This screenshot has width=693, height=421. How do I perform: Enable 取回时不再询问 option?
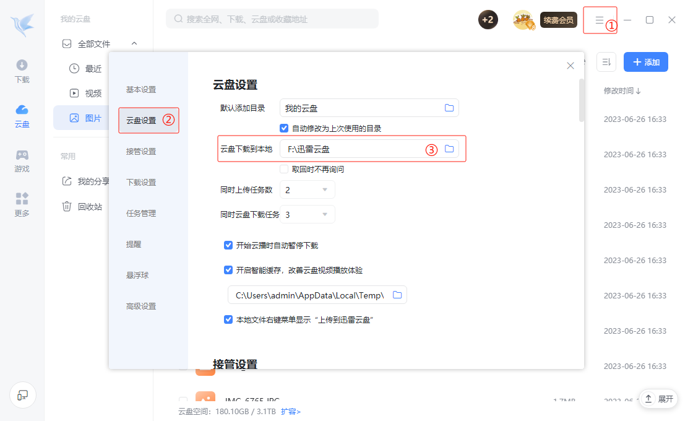click(x=284, y=169)
